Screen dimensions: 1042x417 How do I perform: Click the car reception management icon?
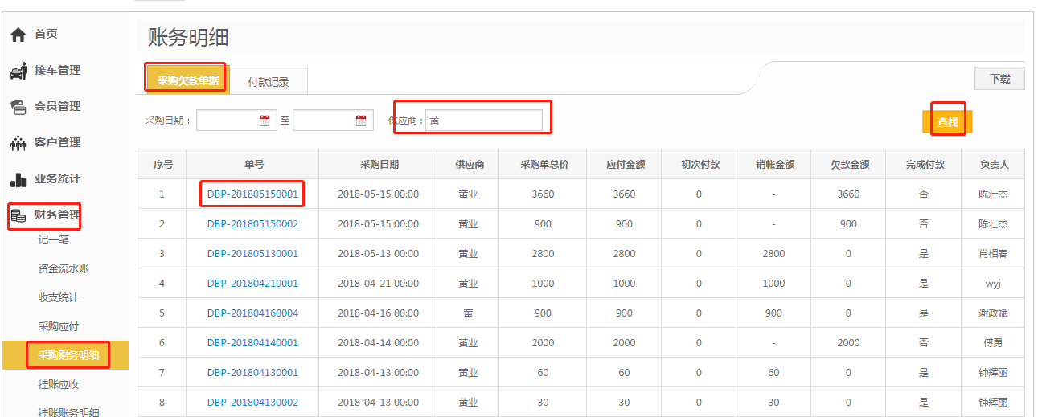tap(18, 71)
